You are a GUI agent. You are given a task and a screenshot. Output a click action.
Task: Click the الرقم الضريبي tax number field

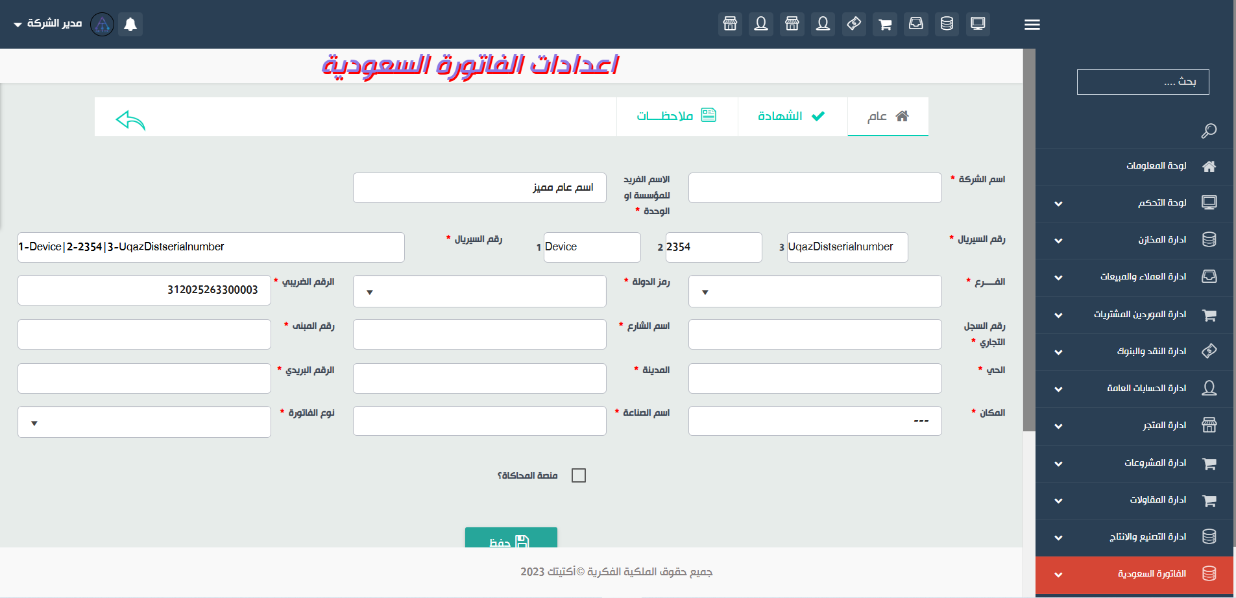point(144,290)
